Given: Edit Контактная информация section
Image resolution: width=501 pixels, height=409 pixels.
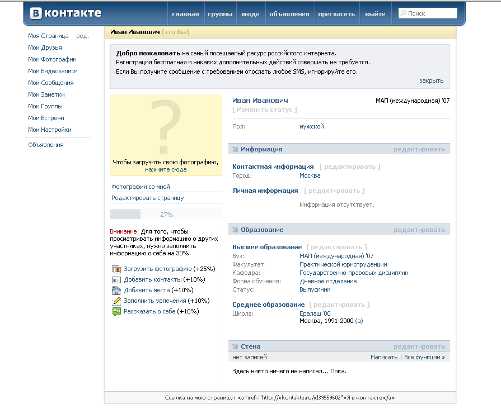Looking at the screenshot, I should [x=350, y=167].
